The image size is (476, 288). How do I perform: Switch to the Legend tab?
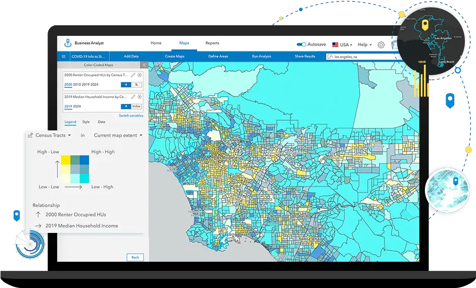pos(70,122)
